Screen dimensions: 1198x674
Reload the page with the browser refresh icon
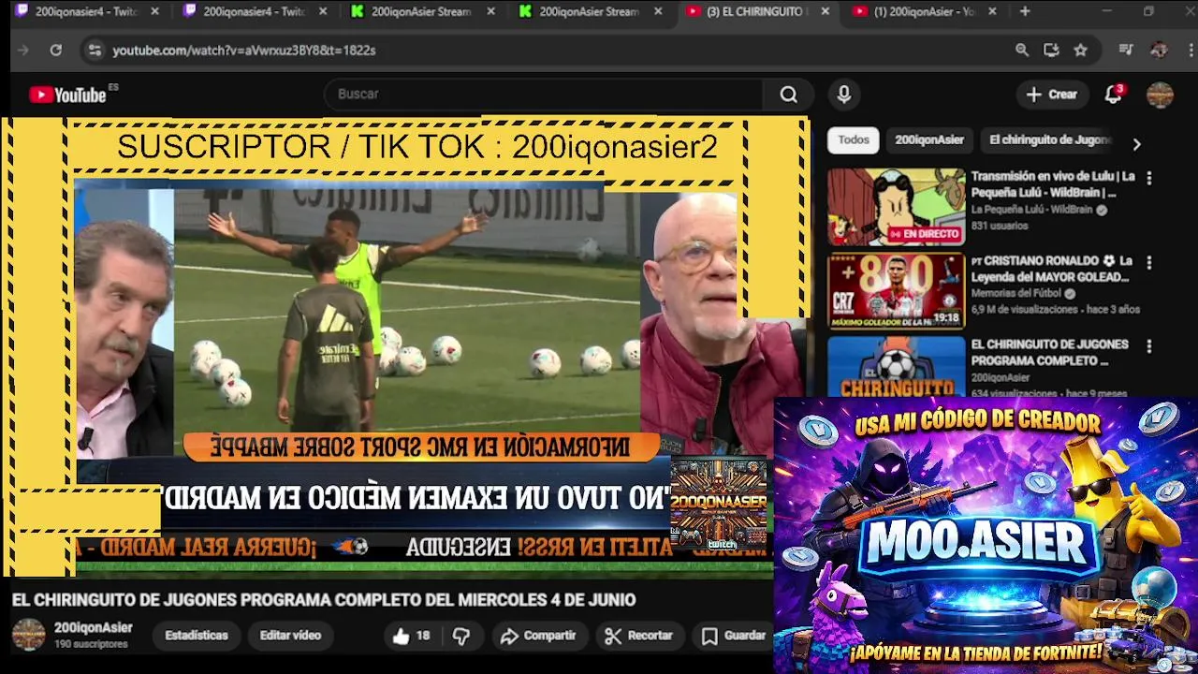55,51
